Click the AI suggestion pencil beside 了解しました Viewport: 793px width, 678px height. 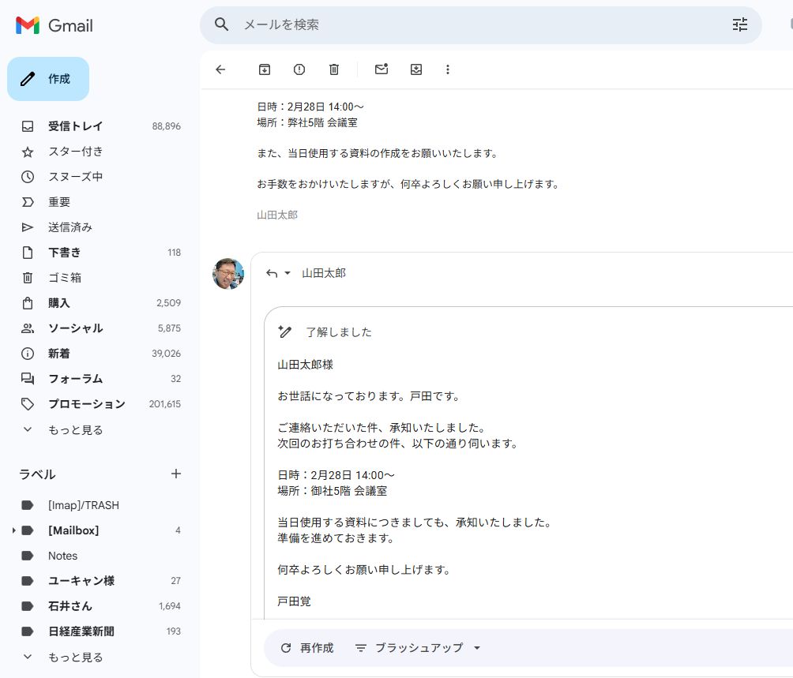284,332
